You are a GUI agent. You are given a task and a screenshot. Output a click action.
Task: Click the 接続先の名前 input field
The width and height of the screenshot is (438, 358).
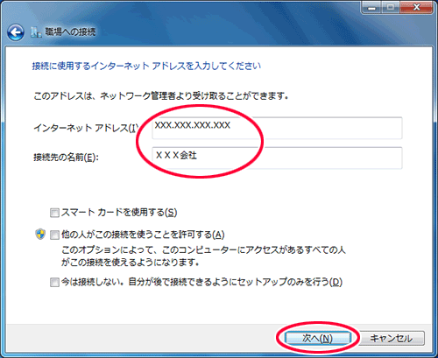coord(277,158)
